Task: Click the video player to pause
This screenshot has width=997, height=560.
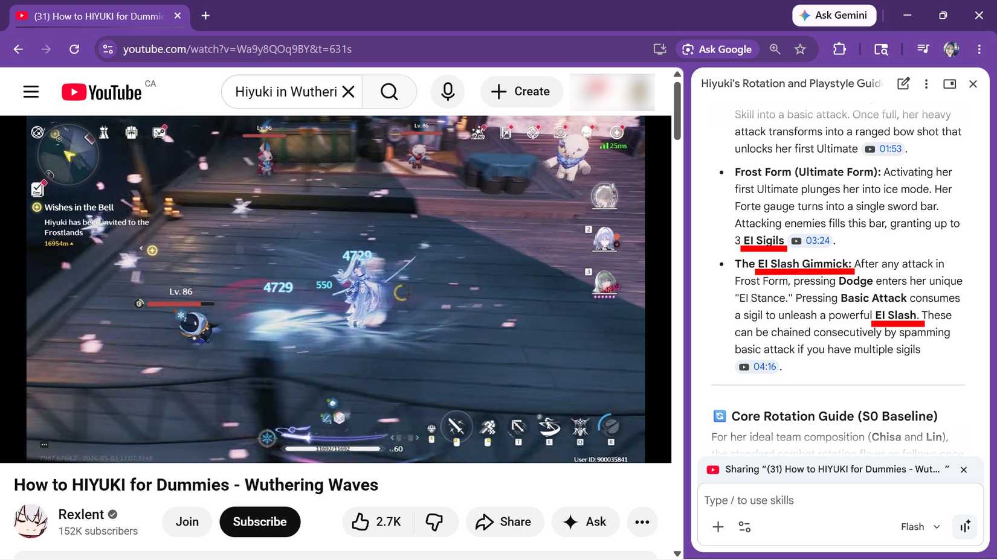Action: pyautogui.click(x=335, y=290)
